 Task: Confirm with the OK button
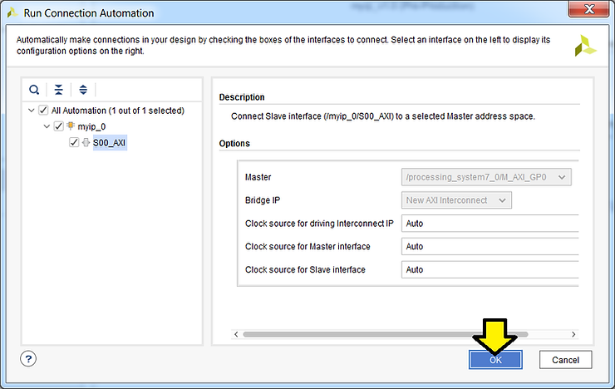point(495,360)
